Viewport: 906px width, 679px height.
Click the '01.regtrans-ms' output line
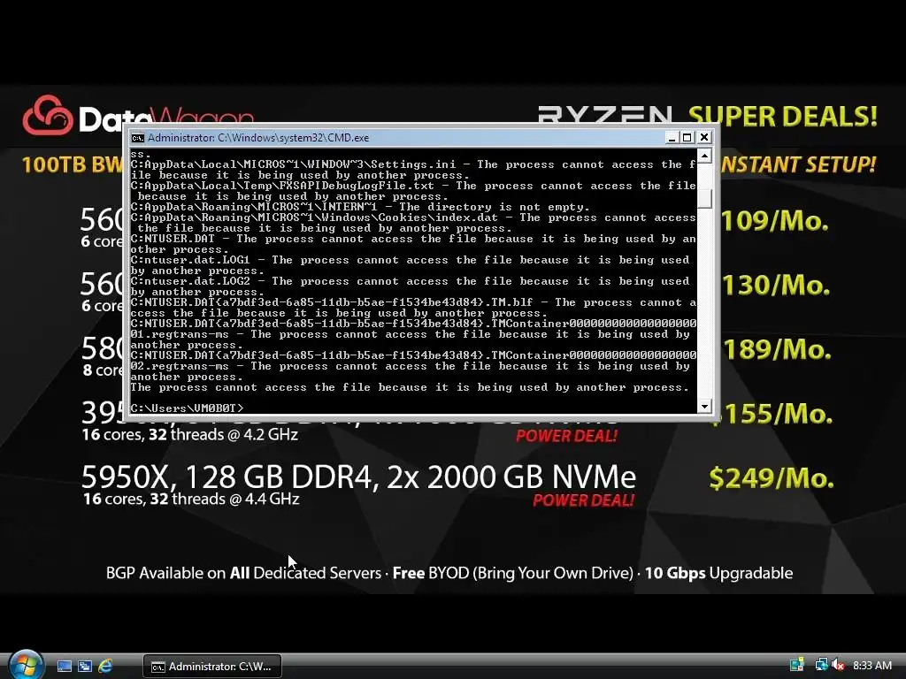pos(410,334)
